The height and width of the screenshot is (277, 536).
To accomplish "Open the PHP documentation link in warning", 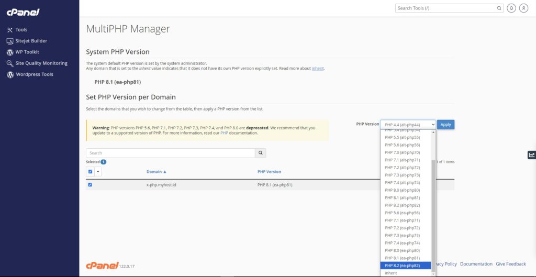I will tap(224, 132).
